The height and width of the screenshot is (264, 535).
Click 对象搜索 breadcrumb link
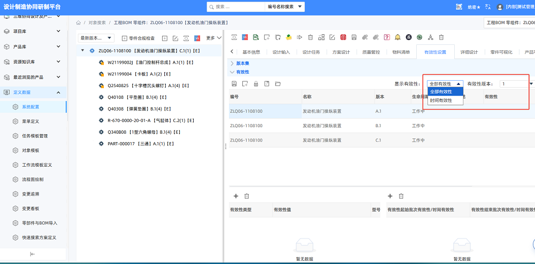pyautogui.click(x=97, y=23)
